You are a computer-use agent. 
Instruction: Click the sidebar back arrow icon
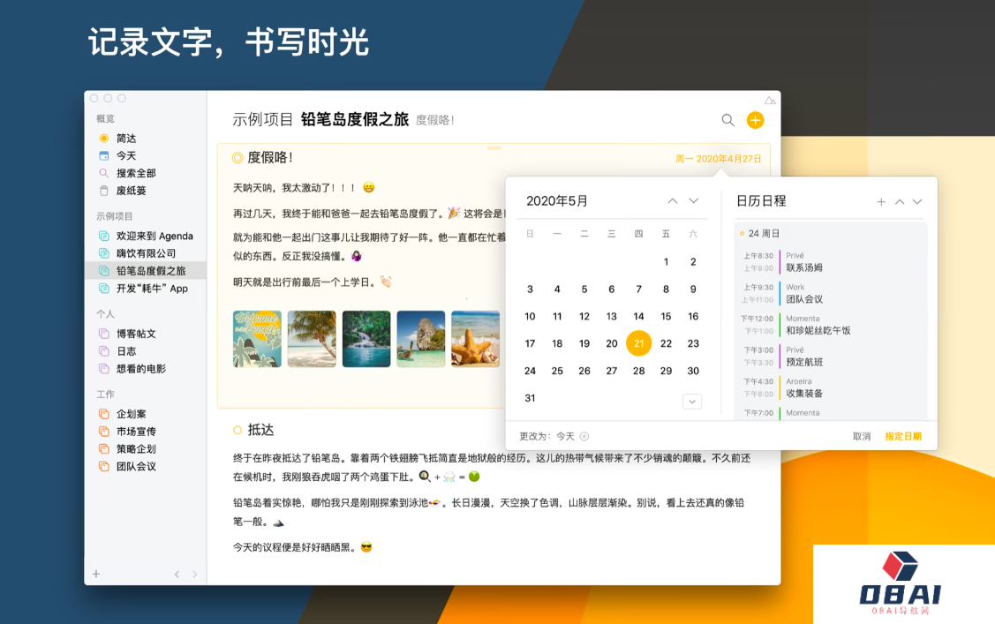tap(177, 575)
